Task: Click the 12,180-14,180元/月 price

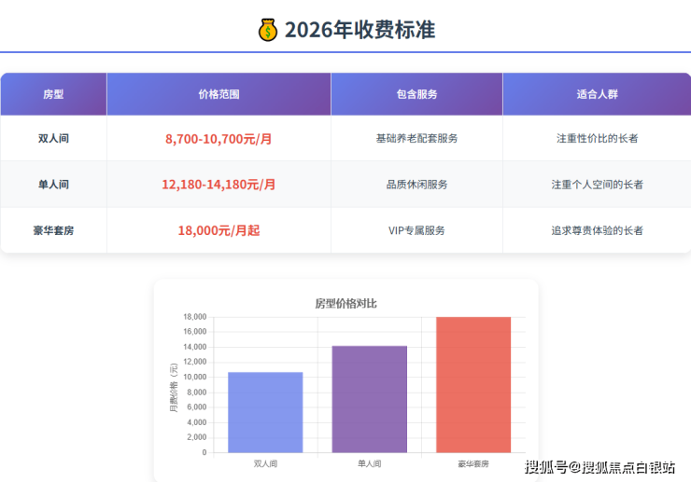Action: click(x=219, y=185)
